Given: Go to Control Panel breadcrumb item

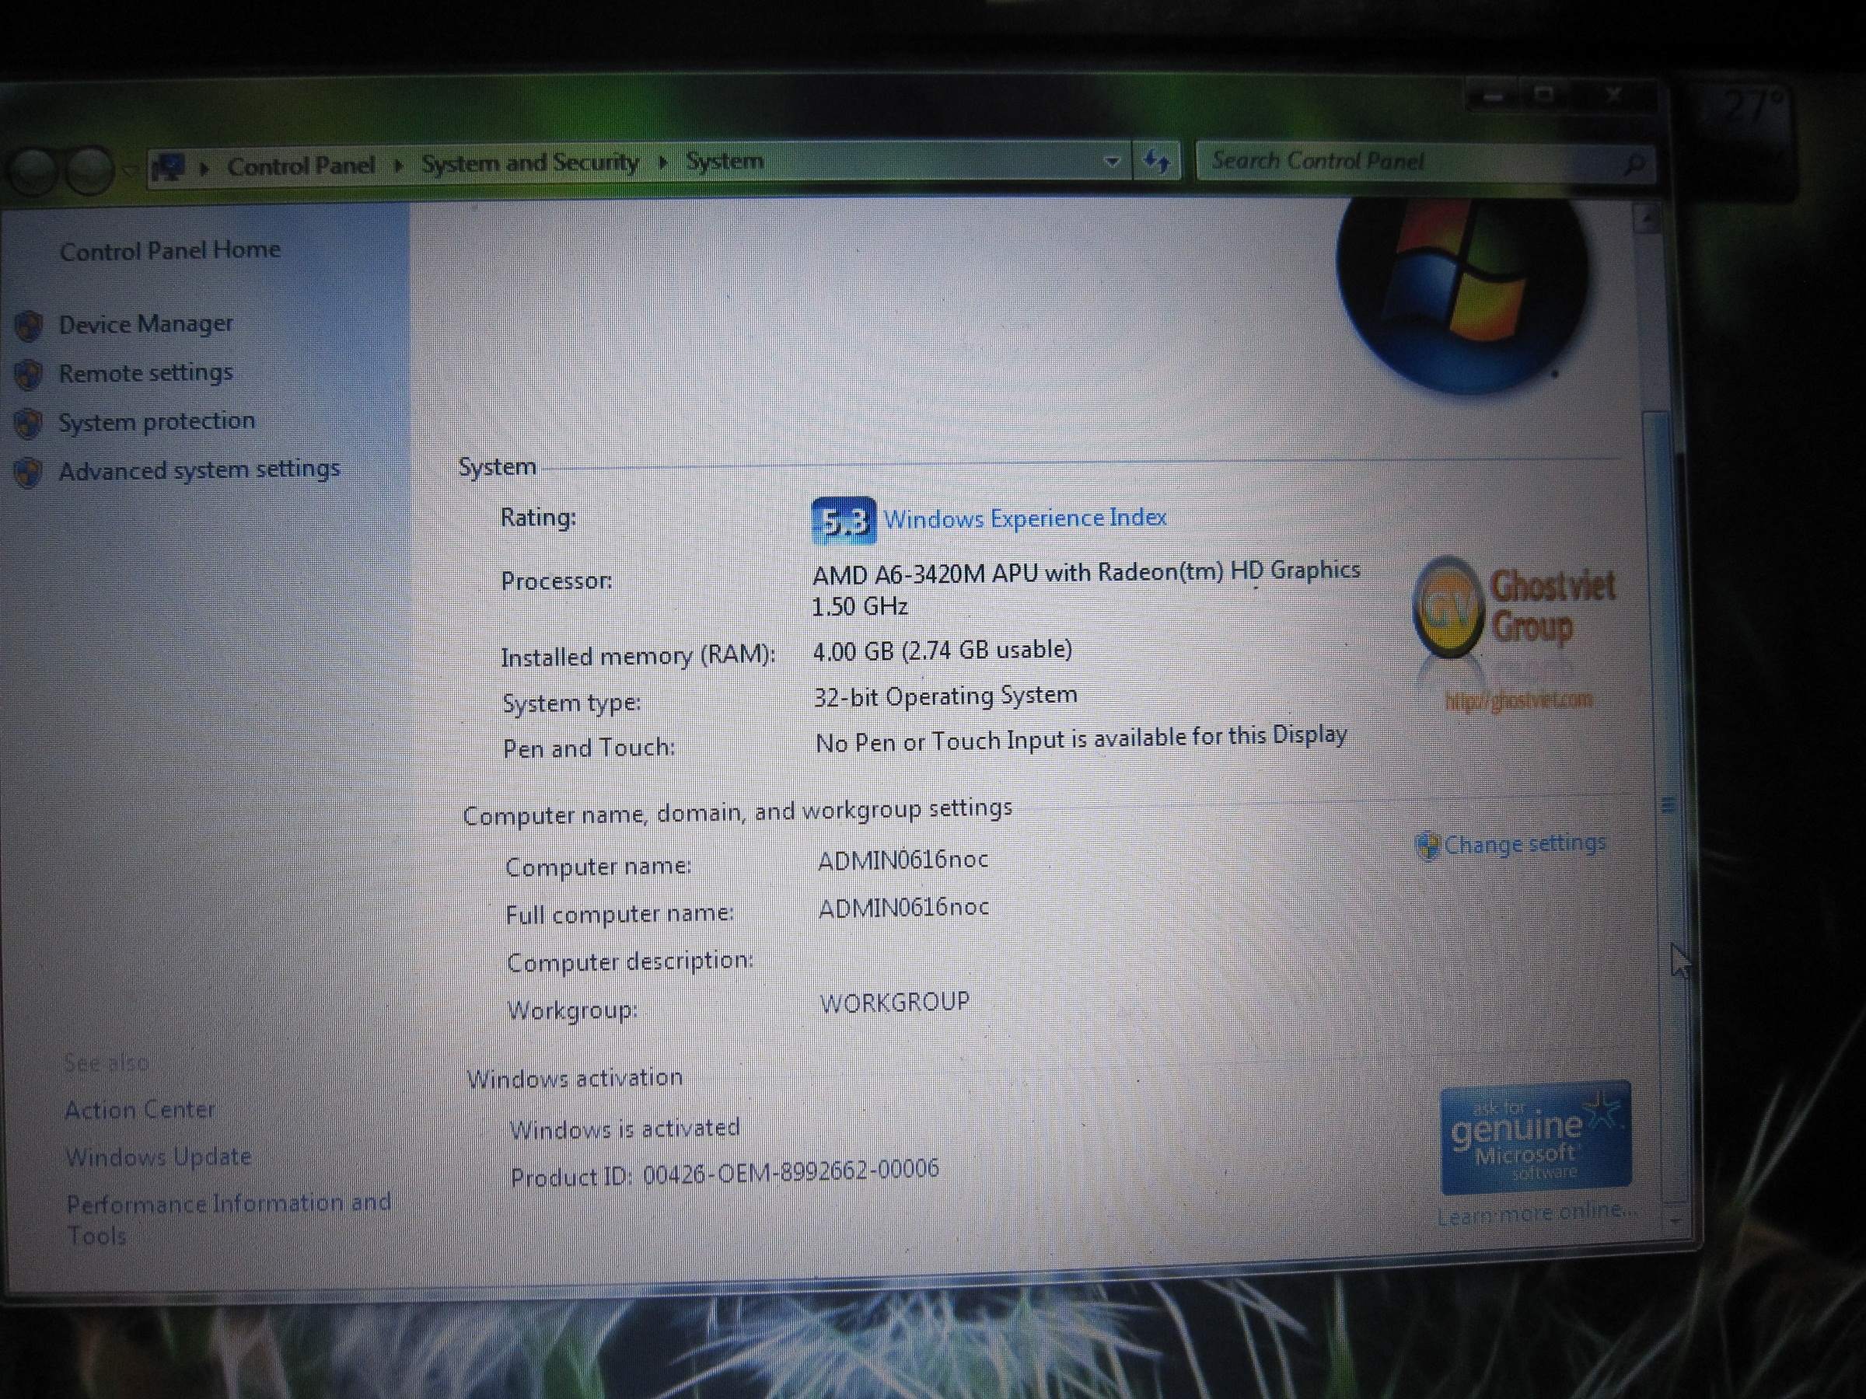Looking at the screenshot, I should click(x=300, y=166).
